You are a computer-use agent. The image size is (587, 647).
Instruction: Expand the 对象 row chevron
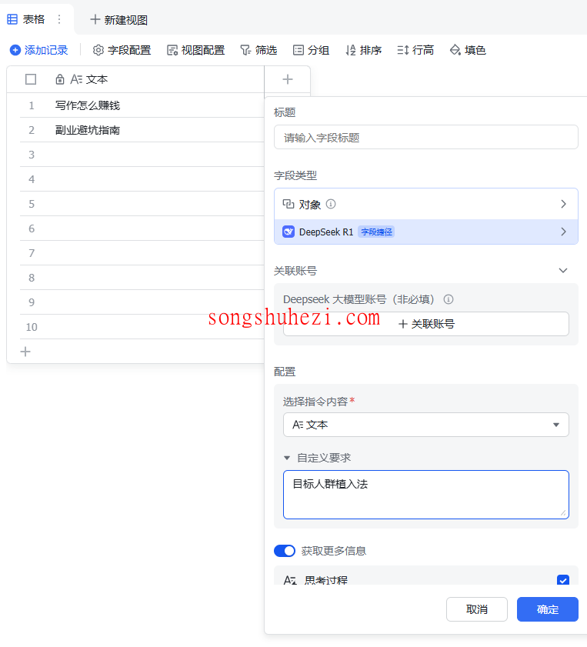point(563,204)
